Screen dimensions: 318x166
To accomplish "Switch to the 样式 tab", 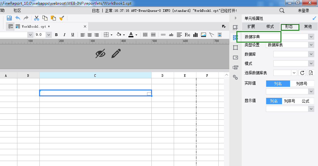I will point(270,26).
